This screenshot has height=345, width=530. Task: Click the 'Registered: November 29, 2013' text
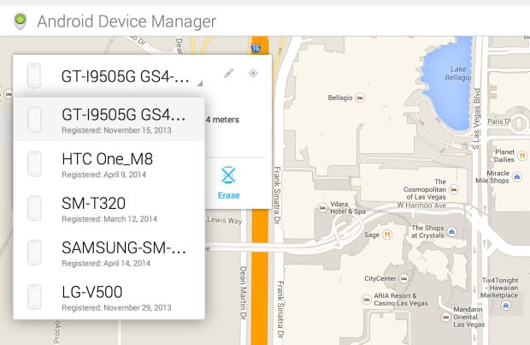(x=116, y=307)
